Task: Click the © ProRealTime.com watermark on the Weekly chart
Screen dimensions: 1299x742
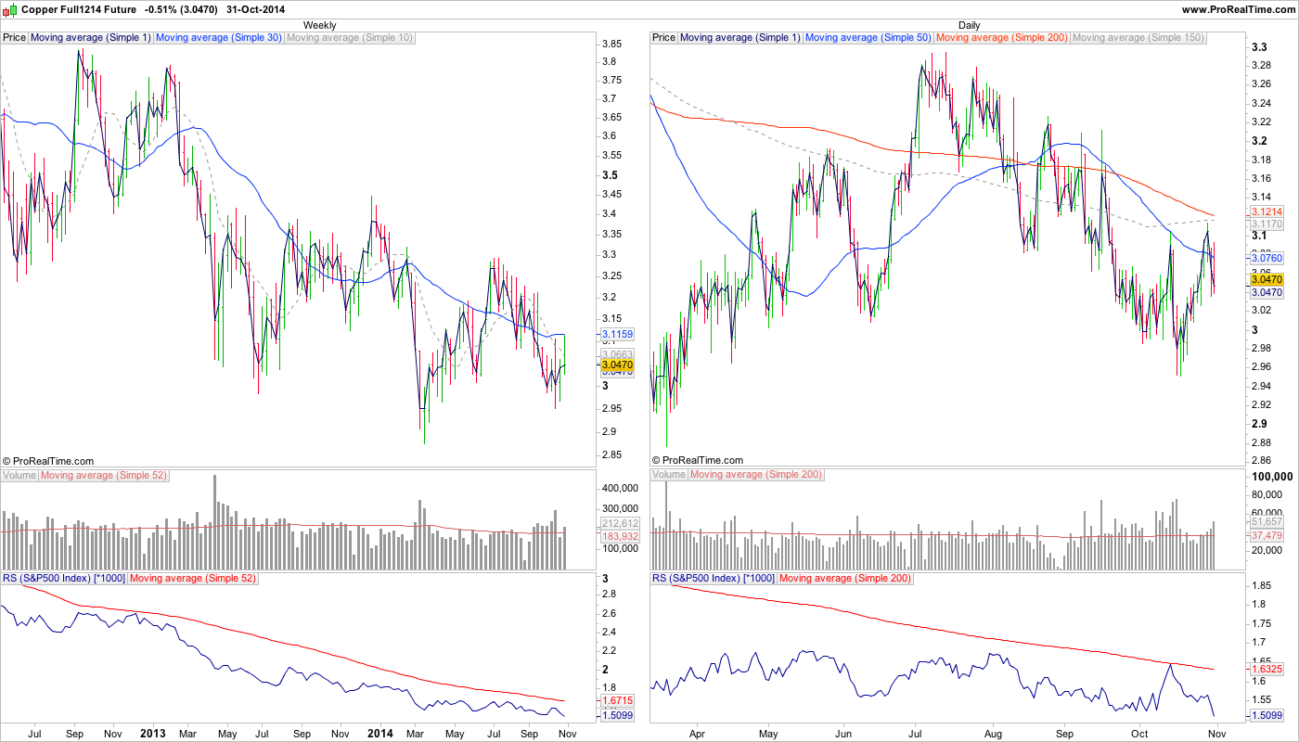Action: pyautogui.click(x=48, y=460)
